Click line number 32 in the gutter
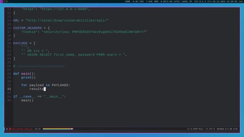 click(9, 89)
